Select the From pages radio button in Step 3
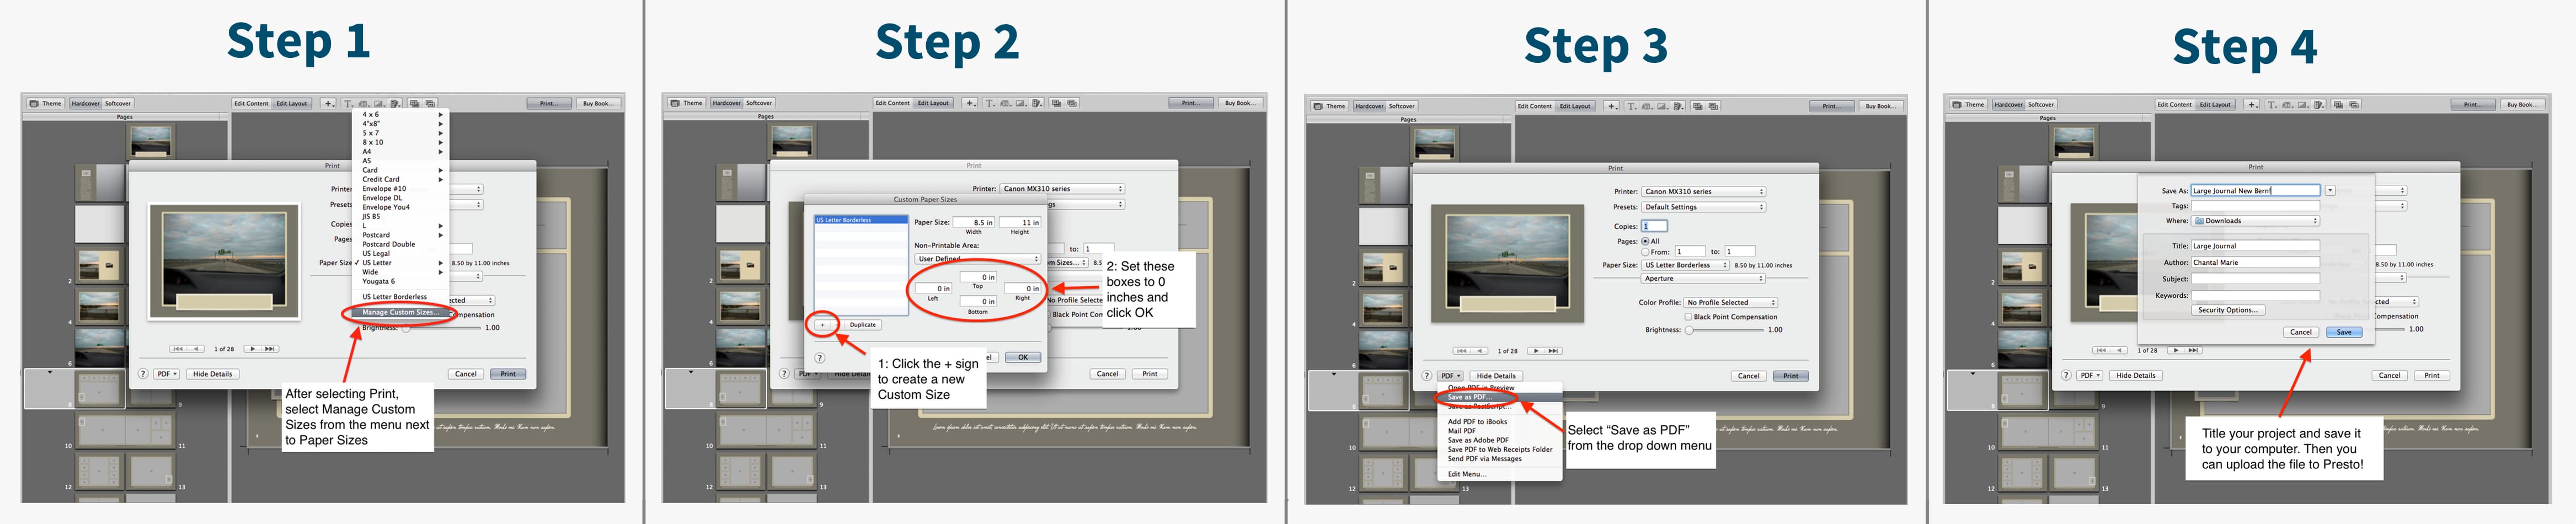2576x524 pixels. (x=1645, y=252)
